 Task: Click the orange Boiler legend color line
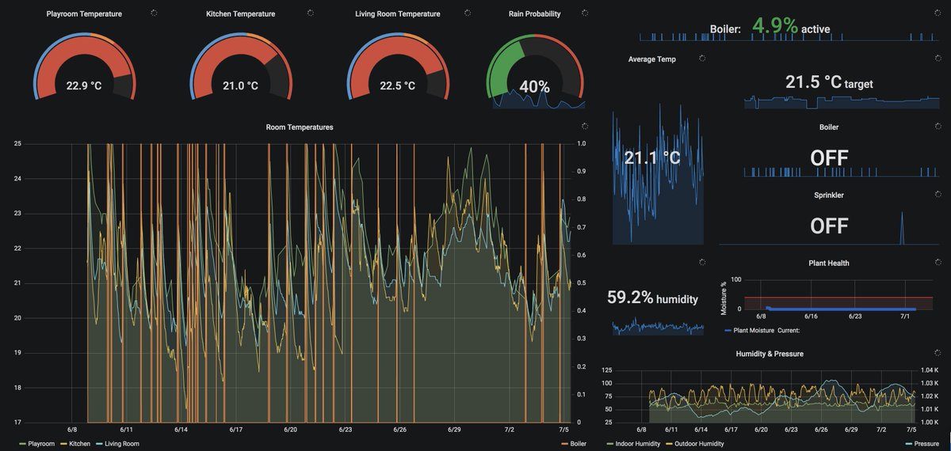pos(563,444)
